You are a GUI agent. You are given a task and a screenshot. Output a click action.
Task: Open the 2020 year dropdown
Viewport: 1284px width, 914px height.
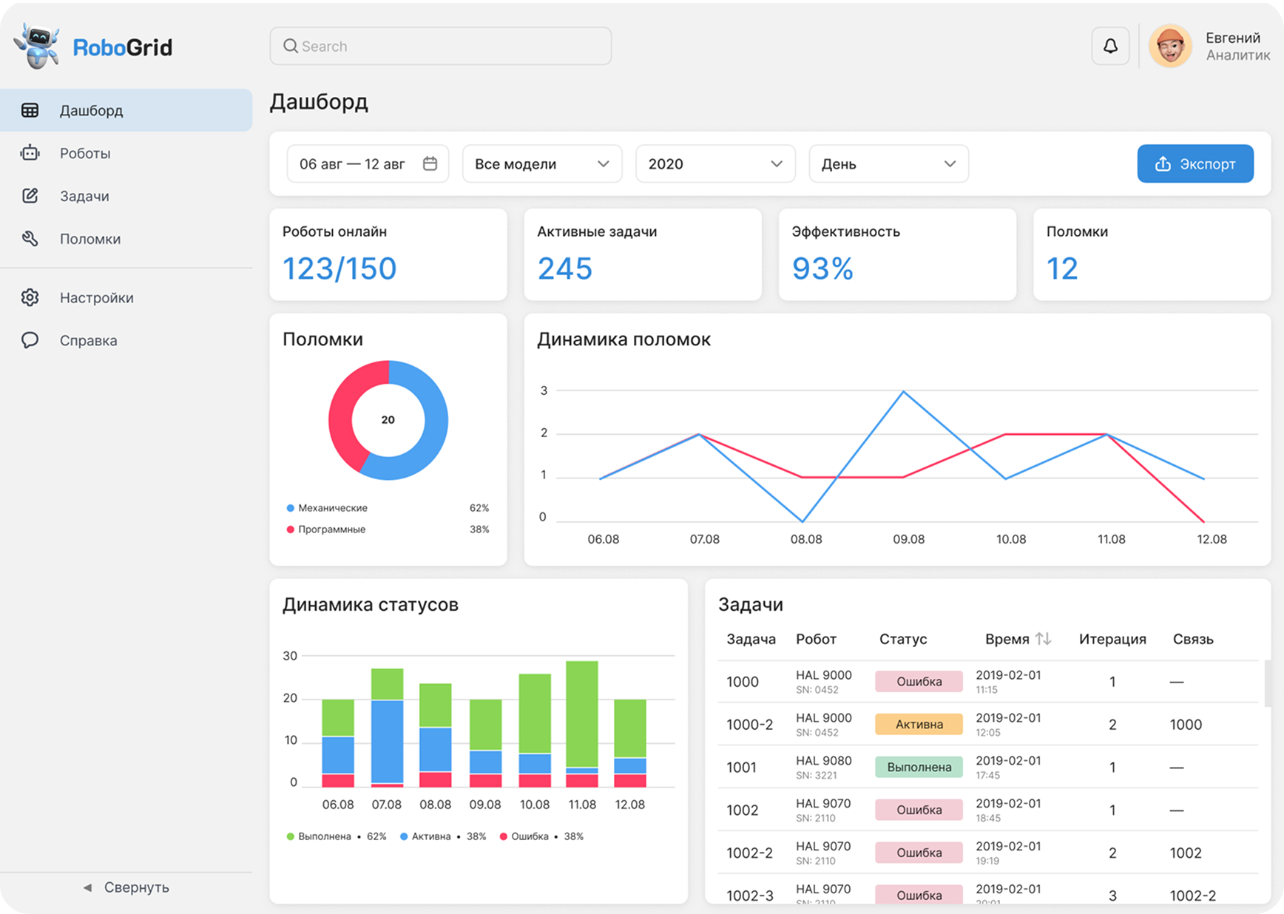pos(715,163)
